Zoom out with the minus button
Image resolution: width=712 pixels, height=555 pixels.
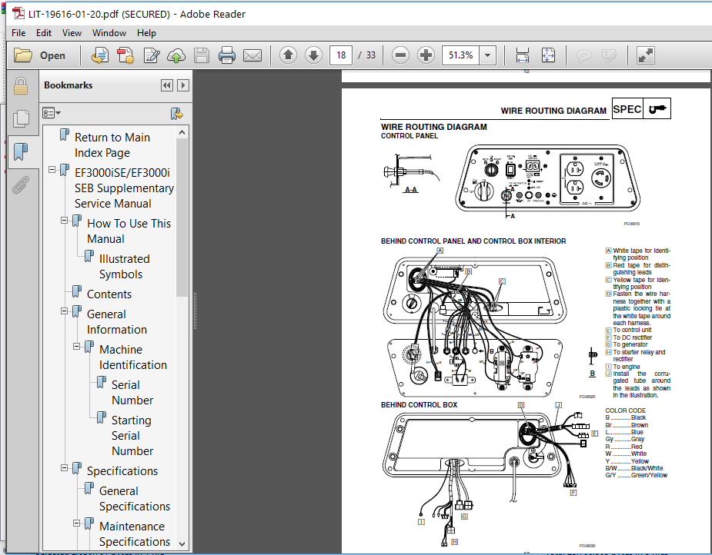pos(400,55)
